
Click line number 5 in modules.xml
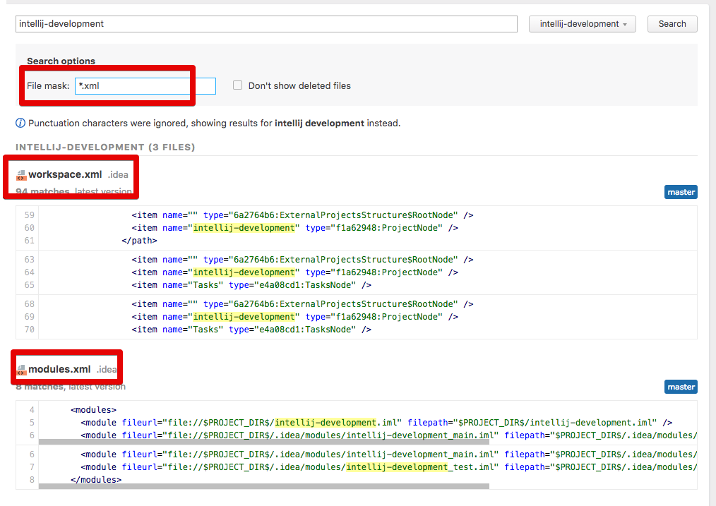[32, 423]
